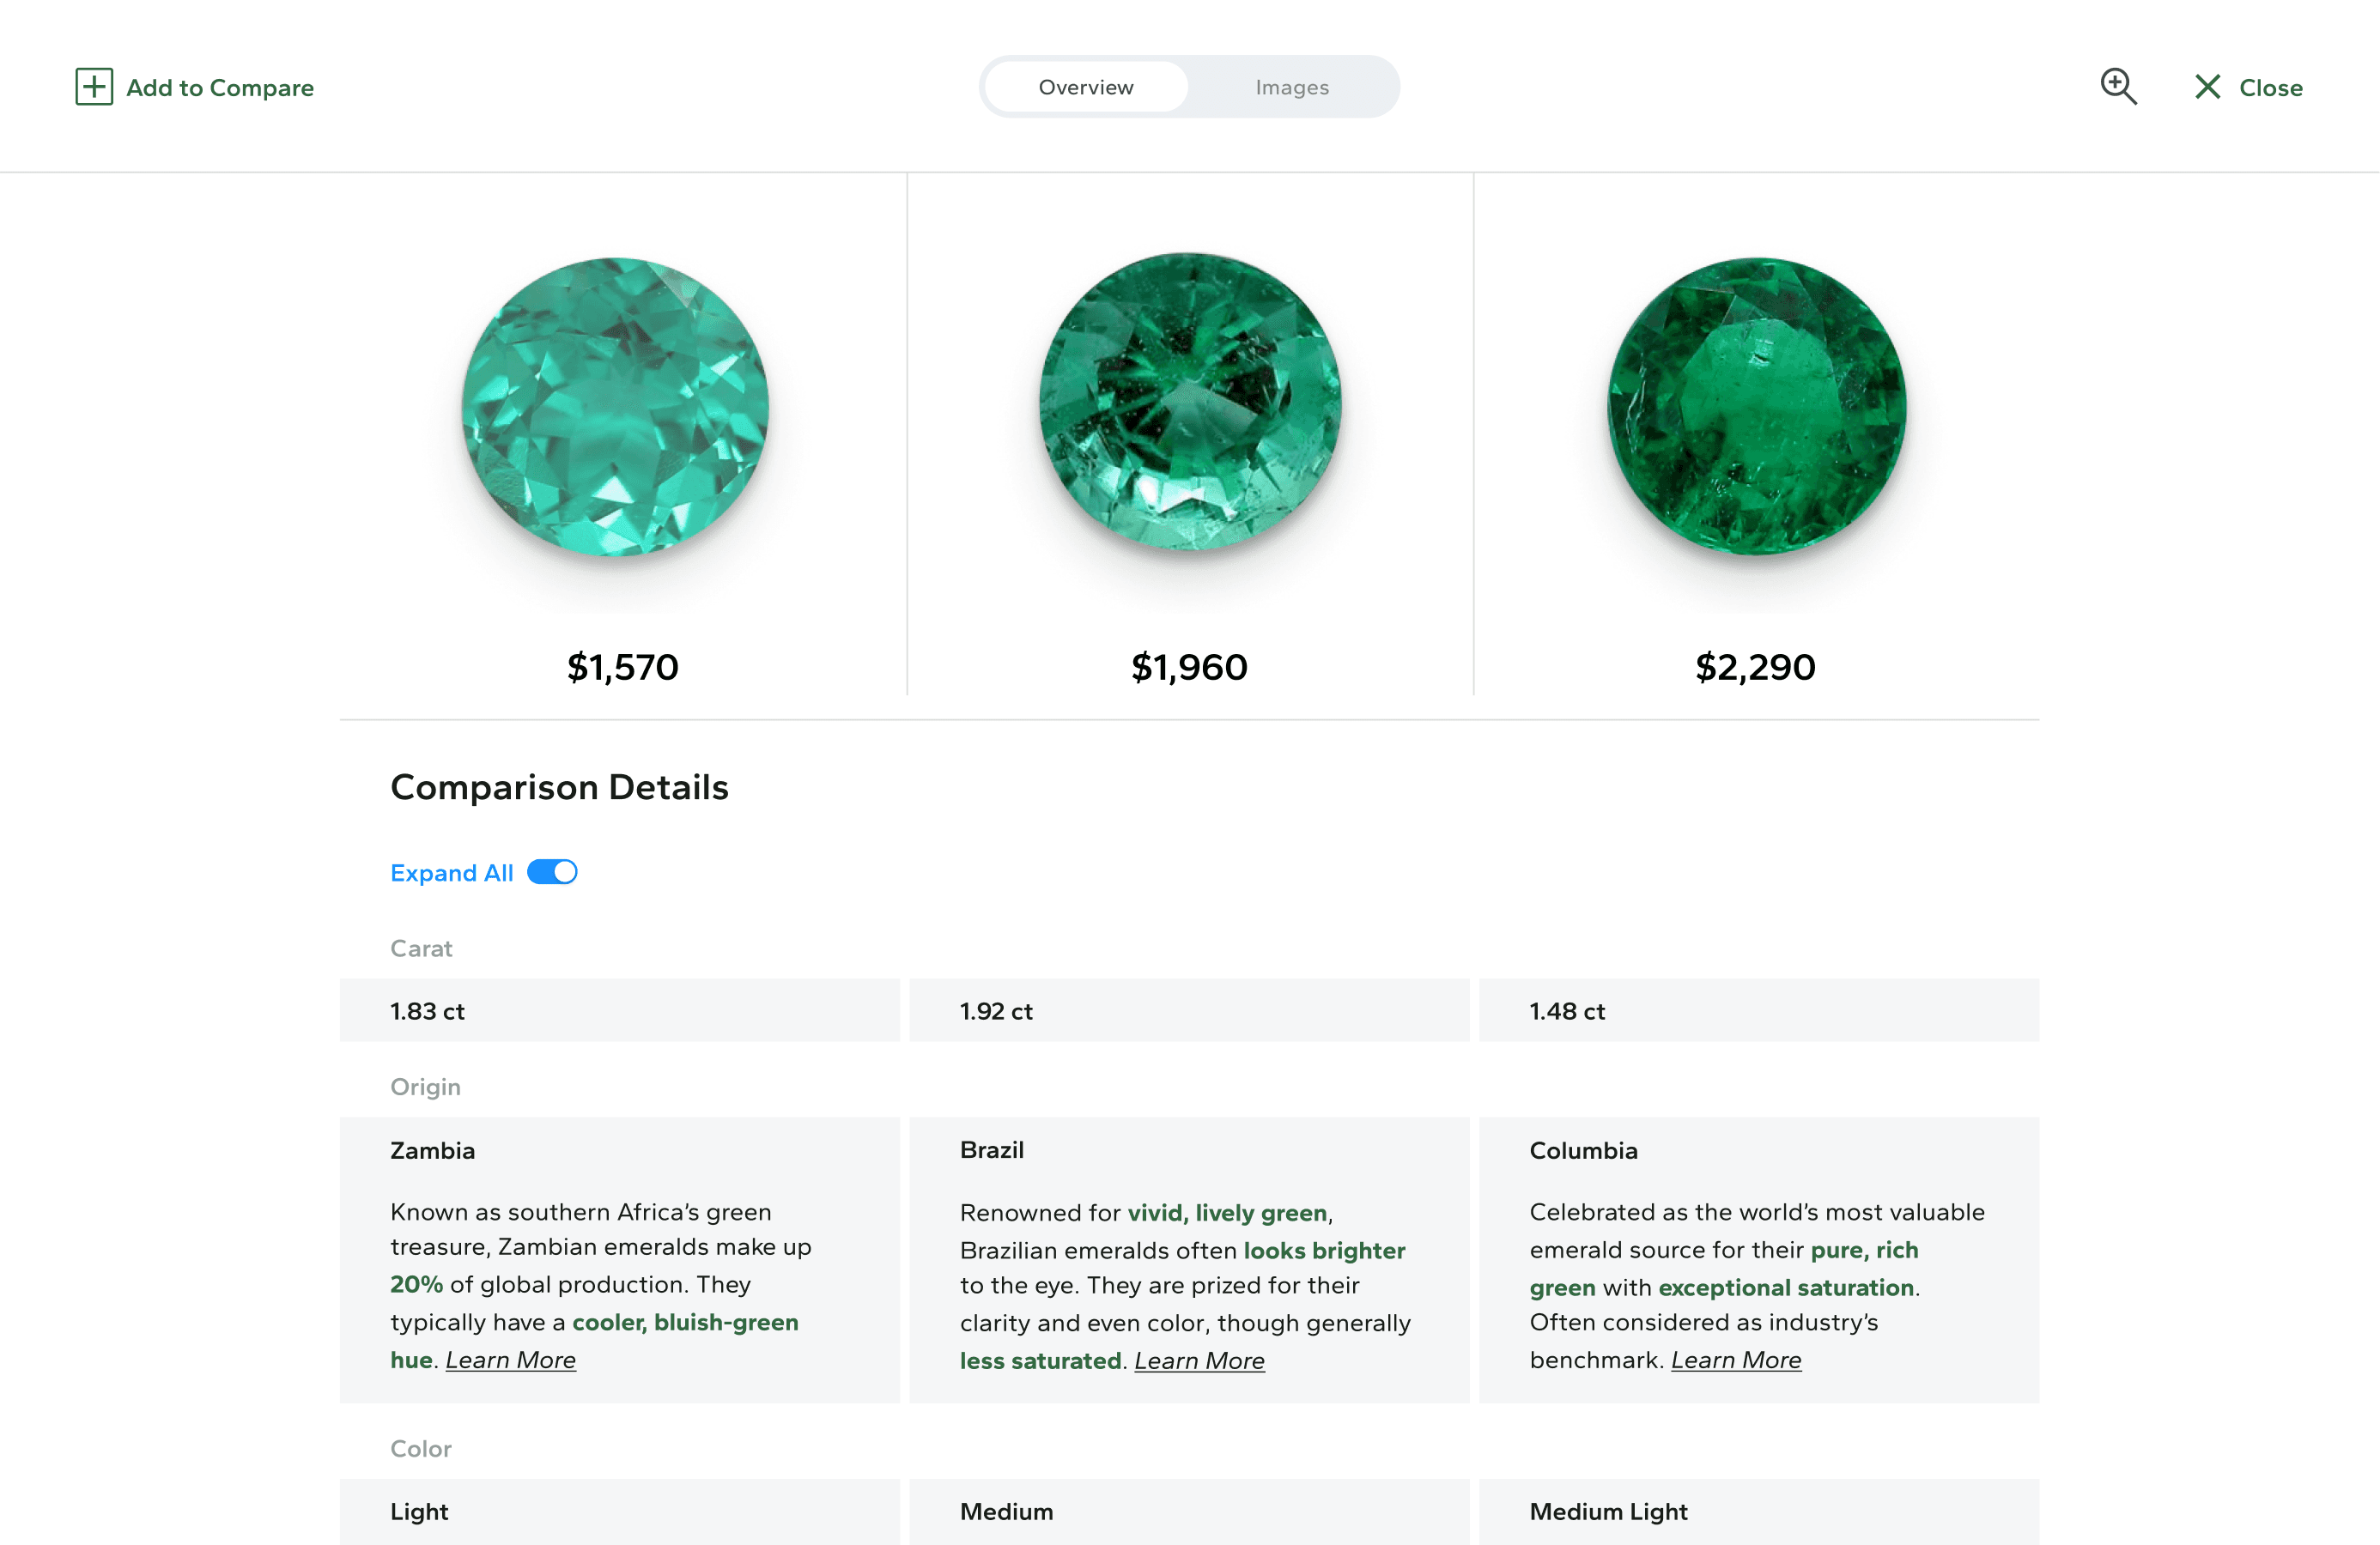
Task: Click the X icon beside Close
Action: (x=2207, y=87)
